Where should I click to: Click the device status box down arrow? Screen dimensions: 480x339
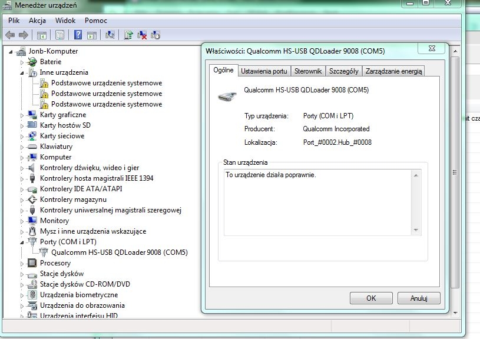click(416, 230)
